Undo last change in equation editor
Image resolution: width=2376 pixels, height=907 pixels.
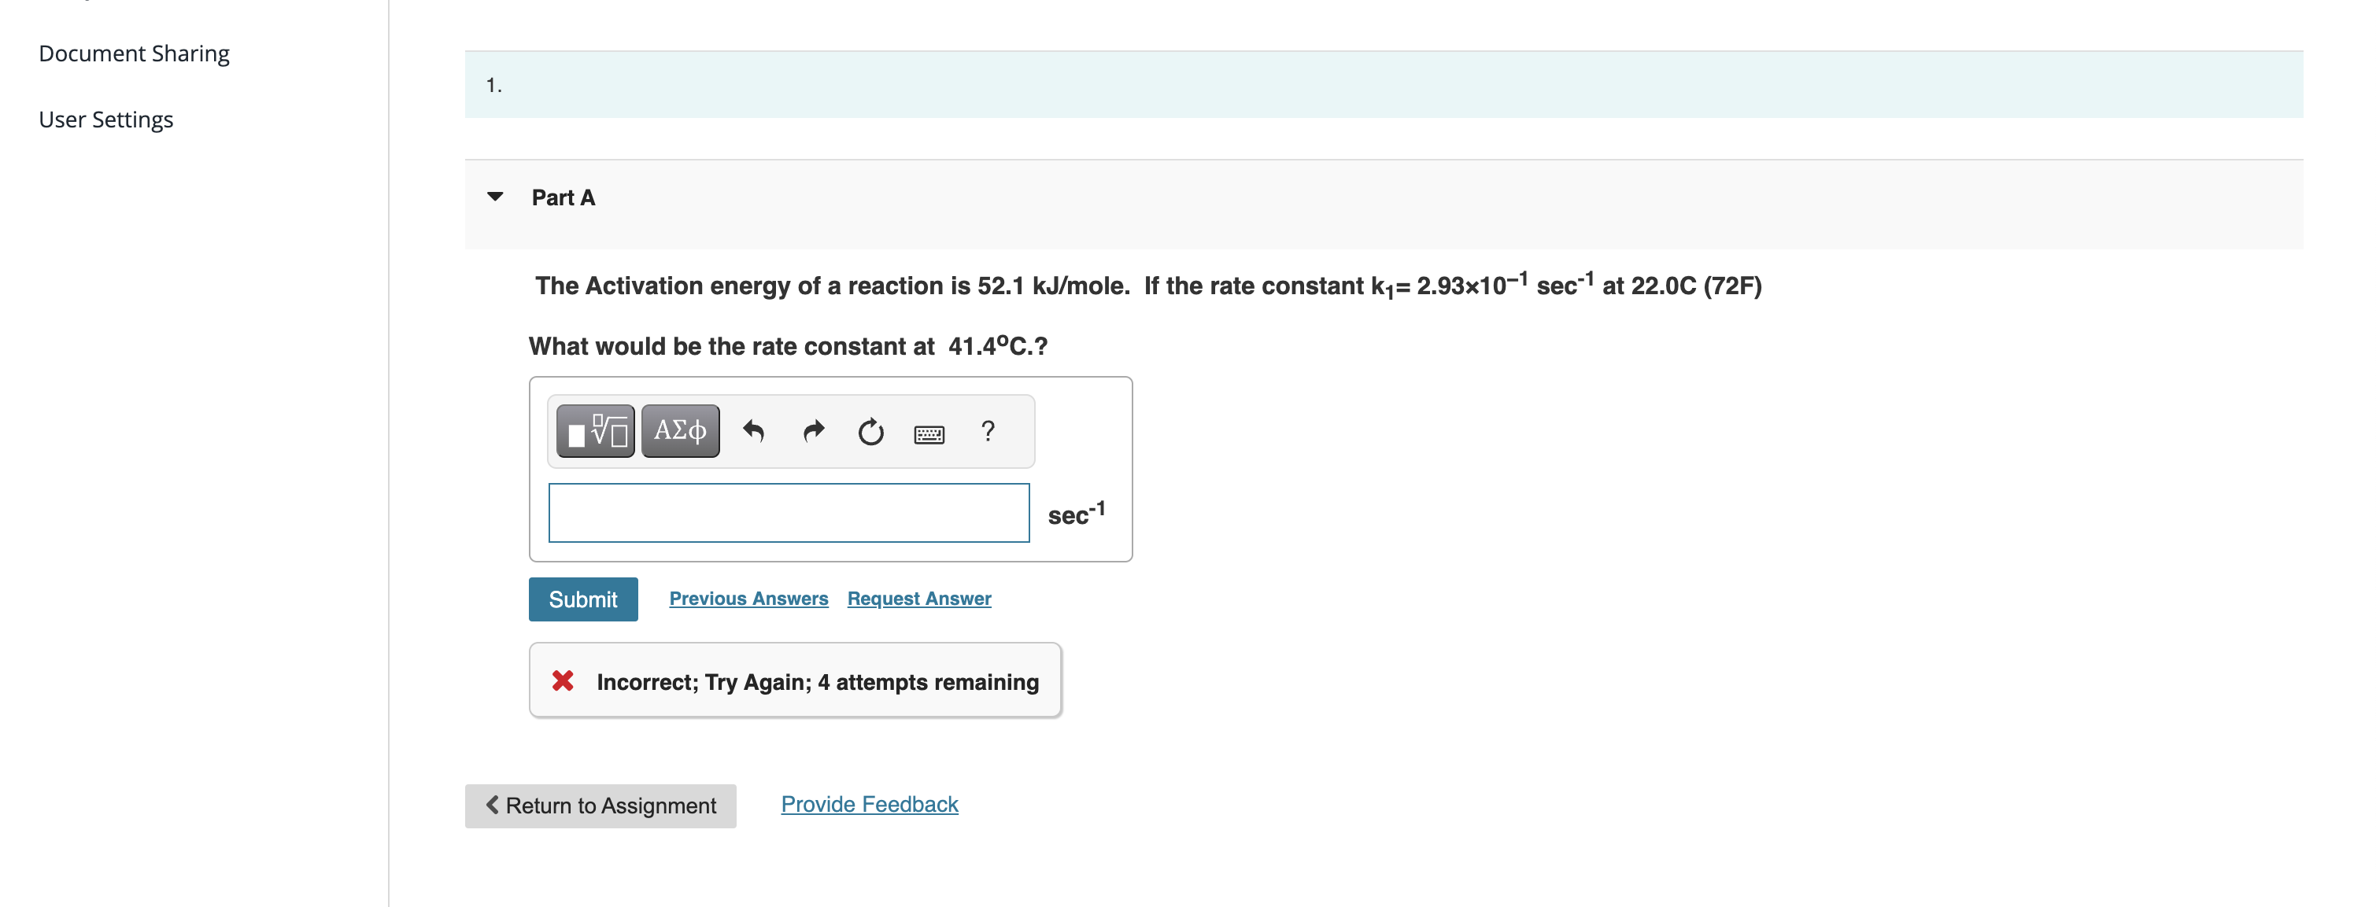[x=755, y=430]
